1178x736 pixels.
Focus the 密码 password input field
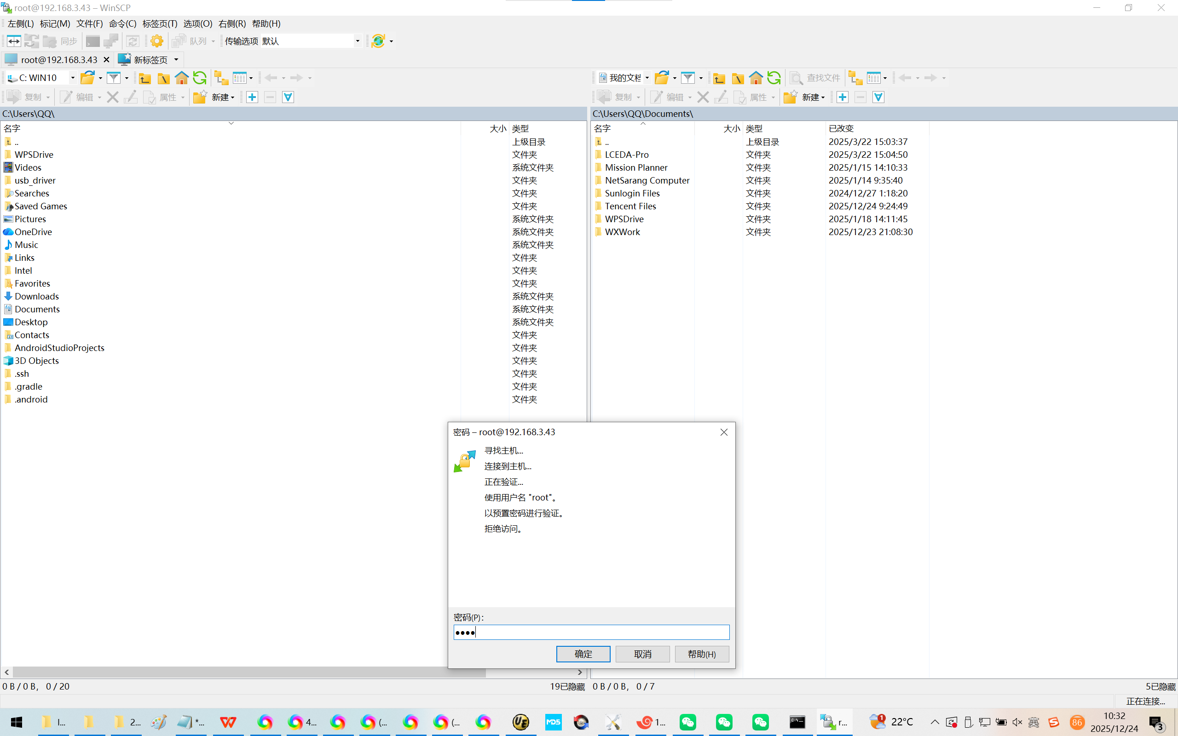591,632
